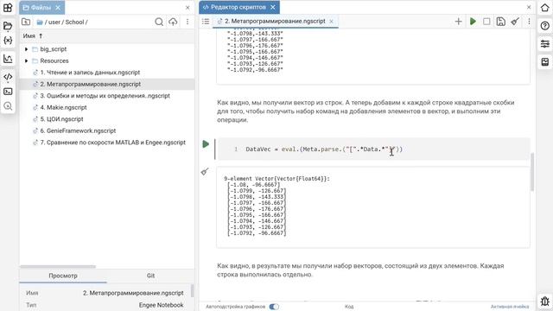Image resolution: width=553 pixels, height=311 pixels.
Task: Run all cells with green play button
Action: coord(473,22)
